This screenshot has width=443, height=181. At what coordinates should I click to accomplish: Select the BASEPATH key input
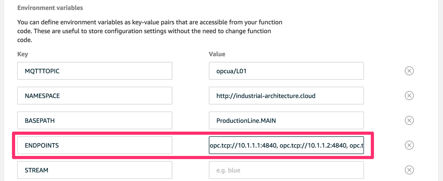coord(95,120)
